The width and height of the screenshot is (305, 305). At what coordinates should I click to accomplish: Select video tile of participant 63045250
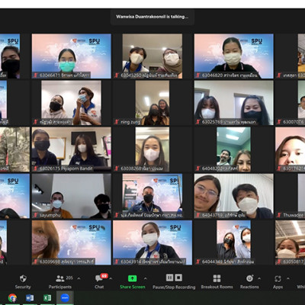[152, 56]
